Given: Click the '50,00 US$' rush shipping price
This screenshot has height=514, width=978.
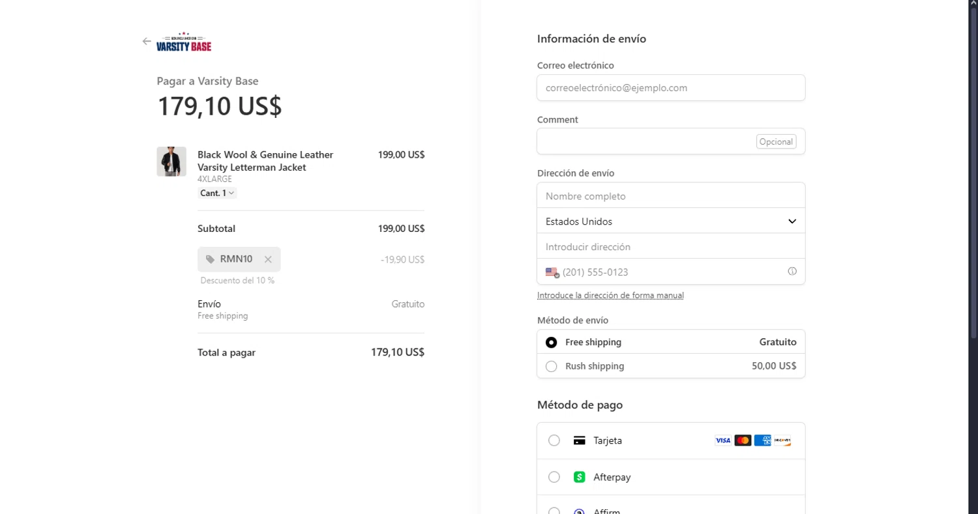Looking at the screenshot, I should click(x=774, y=366).
